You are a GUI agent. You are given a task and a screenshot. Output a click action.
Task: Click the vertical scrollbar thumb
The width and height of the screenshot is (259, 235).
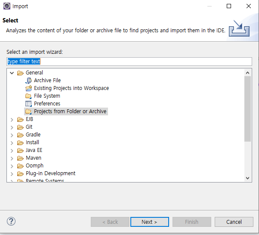coord(247,109)
